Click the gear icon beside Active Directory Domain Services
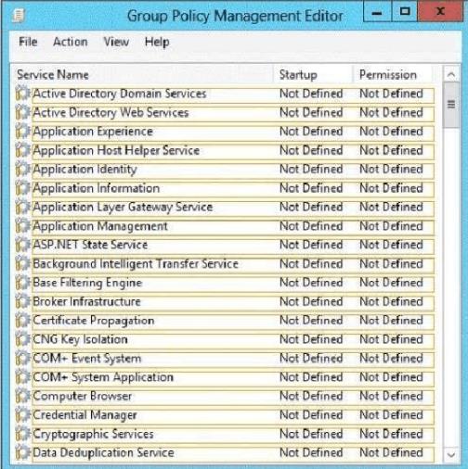468x469 pixels. pyautogui.click(x=23, y=94)
